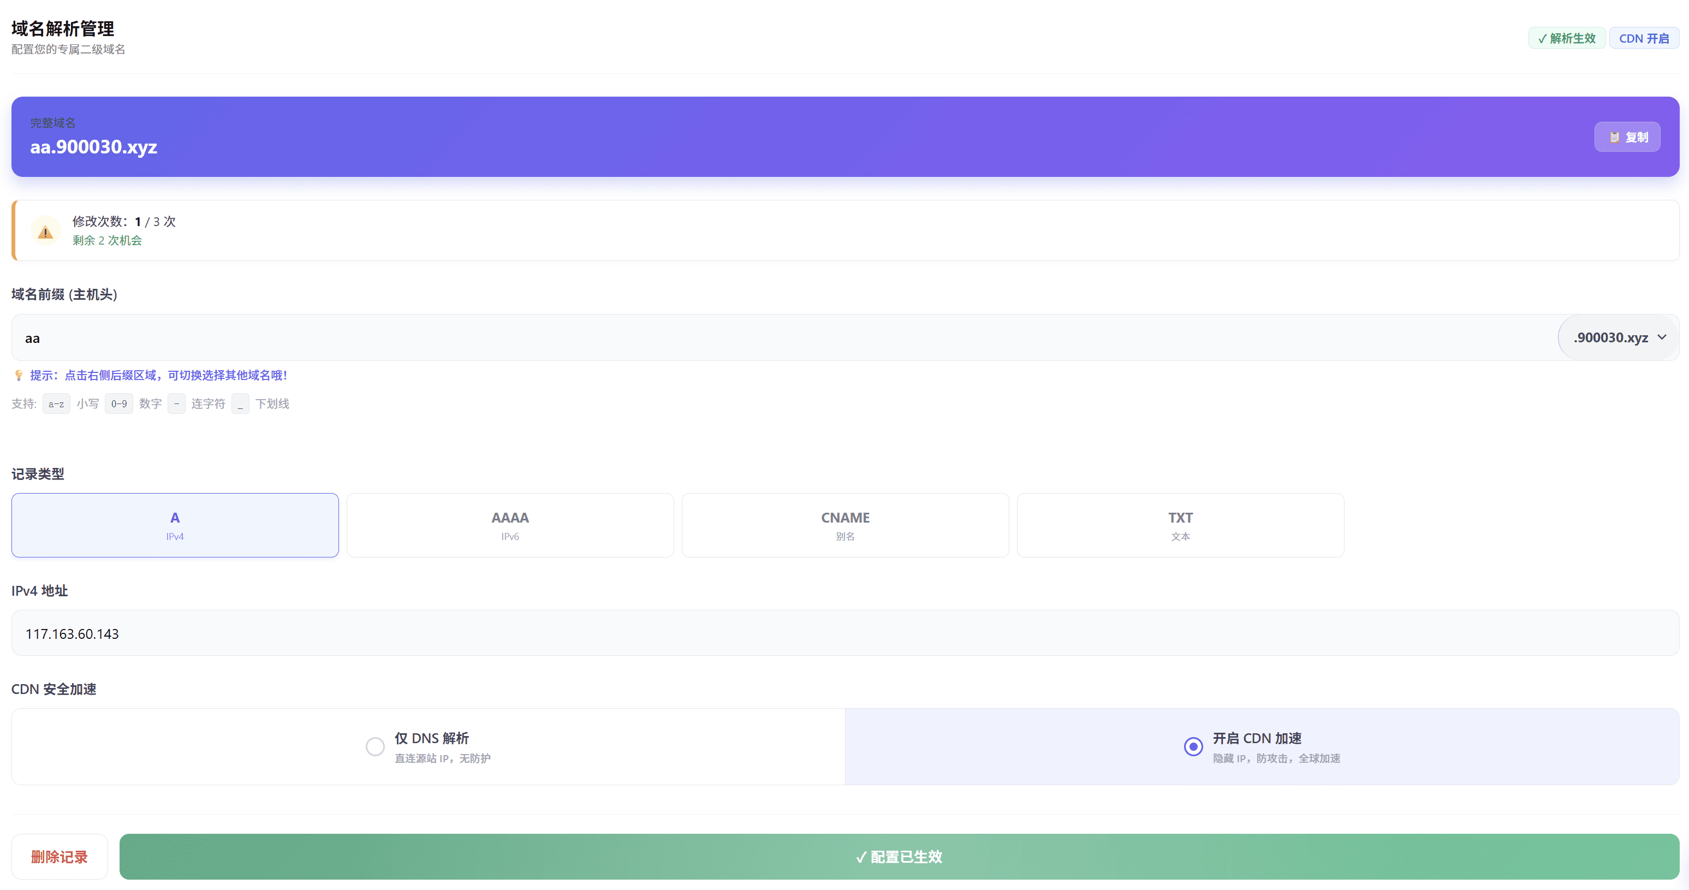Focus the domain prefix input field

point(780,339)
